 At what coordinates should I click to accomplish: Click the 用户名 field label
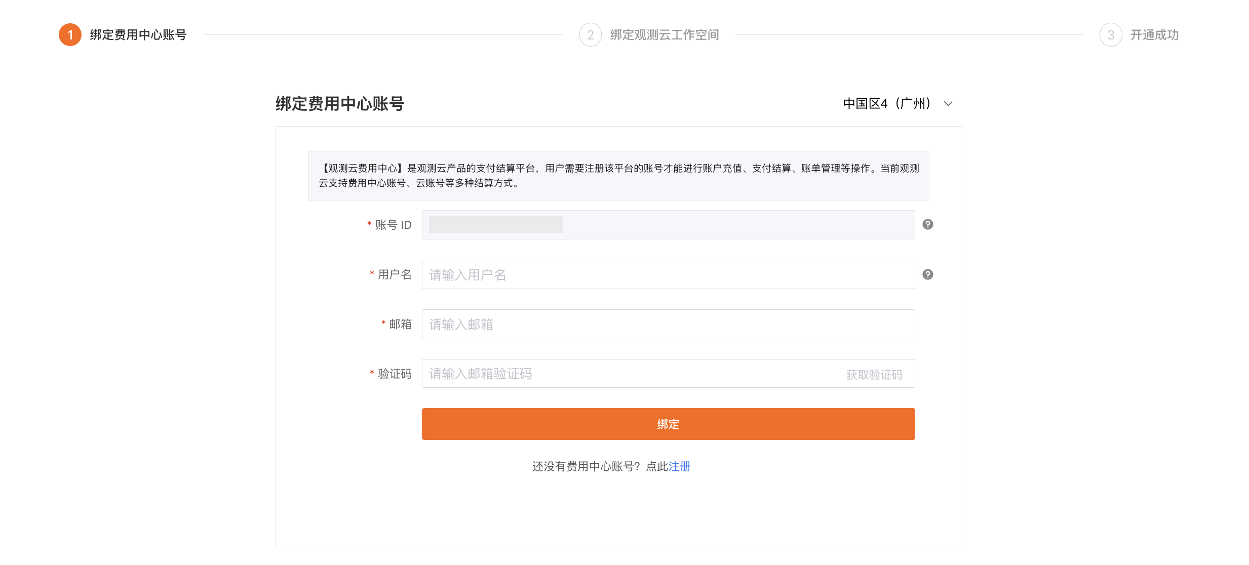pyautogui.click(x=395, y=274)
